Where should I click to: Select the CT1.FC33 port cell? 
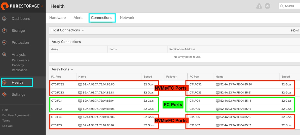195,93
